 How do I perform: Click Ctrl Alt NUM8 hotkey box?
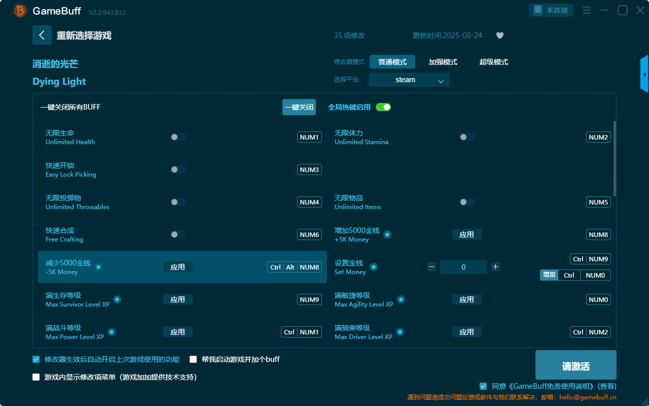coord(295,267)
